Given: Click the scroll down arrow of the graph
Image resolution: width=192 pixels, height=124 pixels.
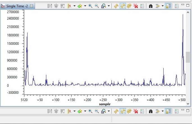Looking at the screenshot, I should pyautogui.click(x=188, y=104).
